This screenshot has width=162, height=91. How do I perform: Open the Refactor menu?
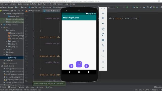[x=33, y=4]
